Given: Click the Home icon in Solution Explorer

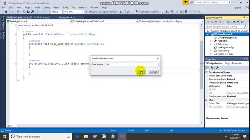Looking at the screenshot, I should pyautogui.click(x=216, y=22).
